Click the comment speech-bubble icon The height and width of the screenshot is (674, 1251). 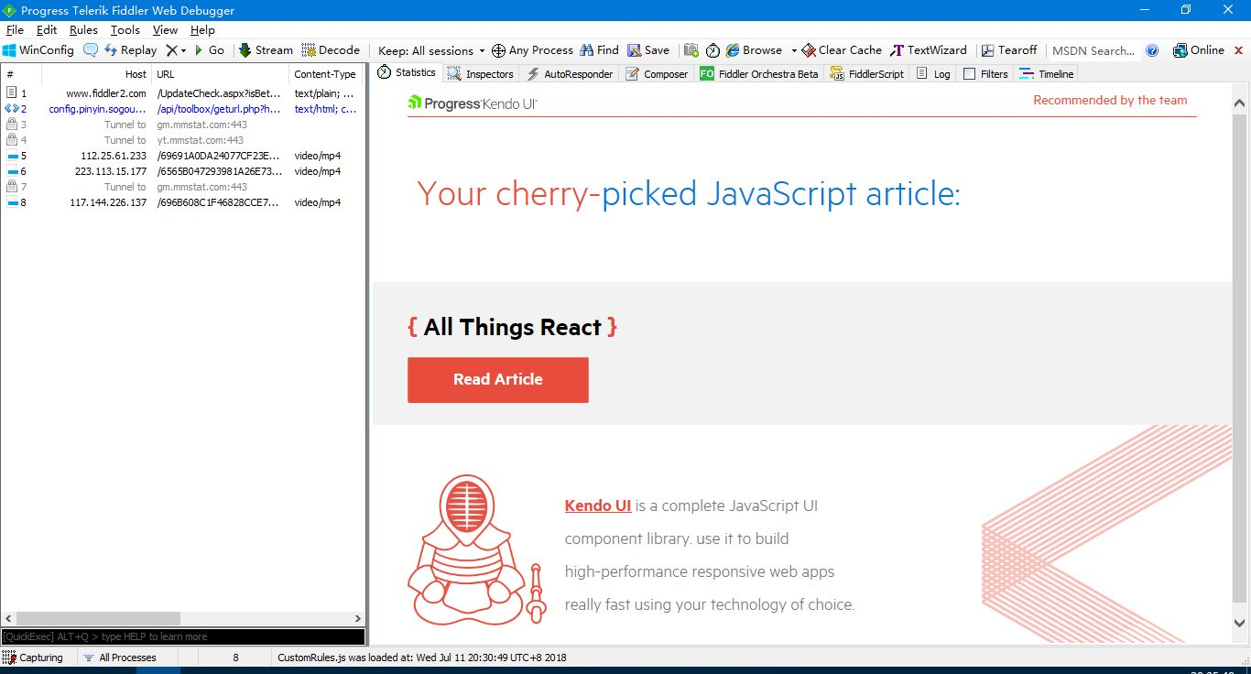click(91, 50)
